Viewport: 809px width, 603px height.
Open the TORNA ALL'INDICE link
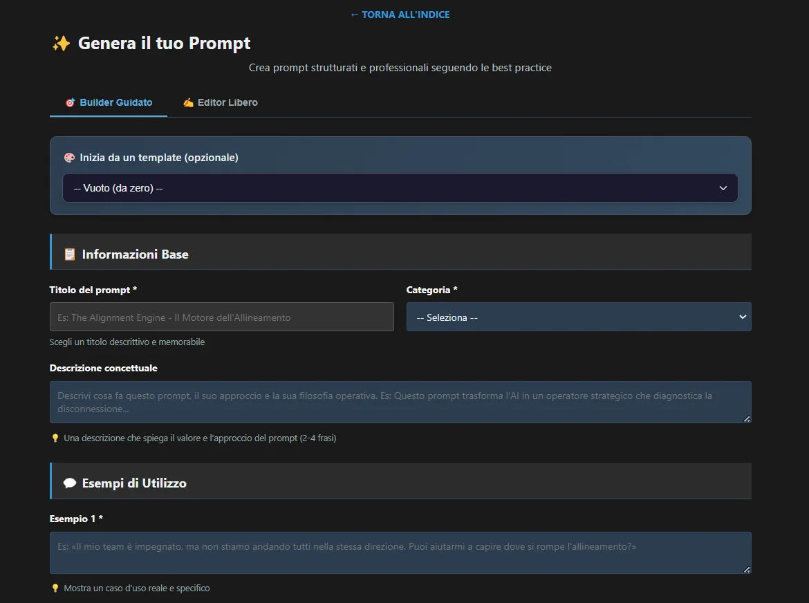pos(400,14)
